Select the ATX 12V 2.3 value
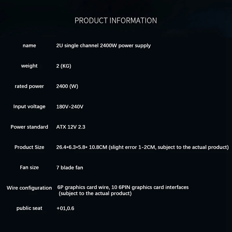Screen dimensions: 232x232 (70, 127)
